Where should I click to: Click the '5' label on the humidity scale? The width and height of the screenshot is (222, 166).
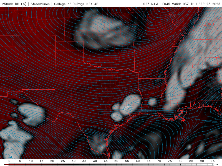pyautogui.click(x=20, y=161)
